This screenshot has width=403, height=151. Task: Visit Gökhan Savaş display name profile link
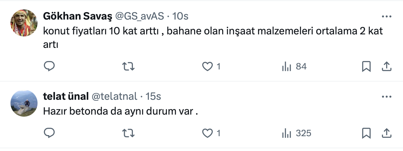[77, 16]
